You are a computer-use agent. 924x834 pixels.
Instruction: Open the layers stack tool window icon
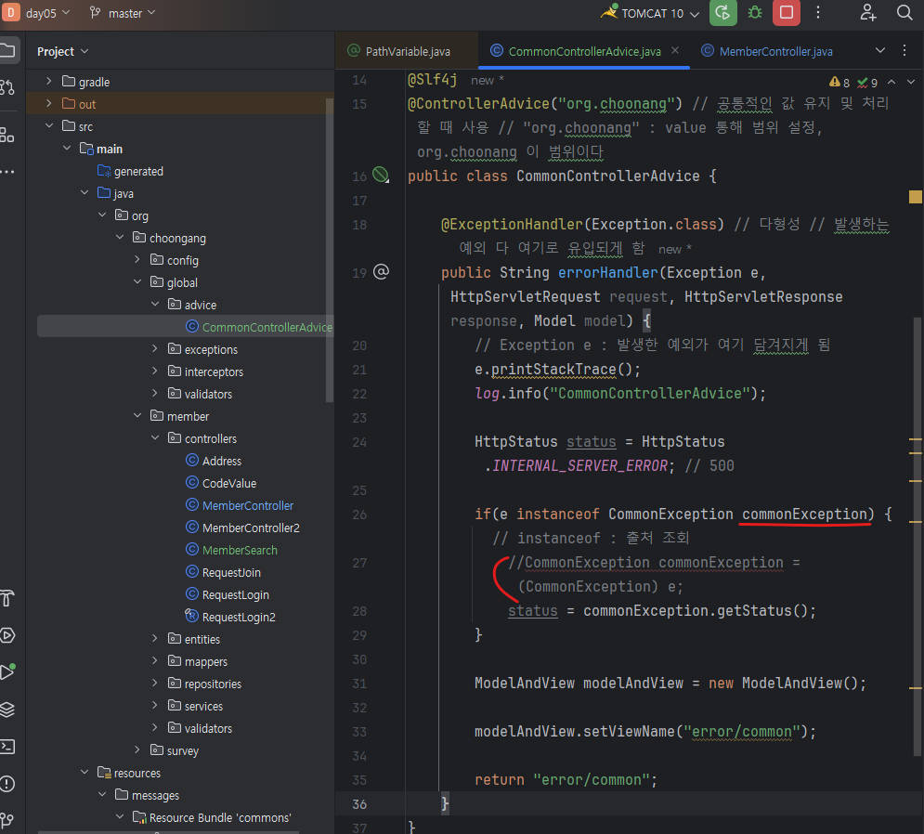(x=7, y=710)
